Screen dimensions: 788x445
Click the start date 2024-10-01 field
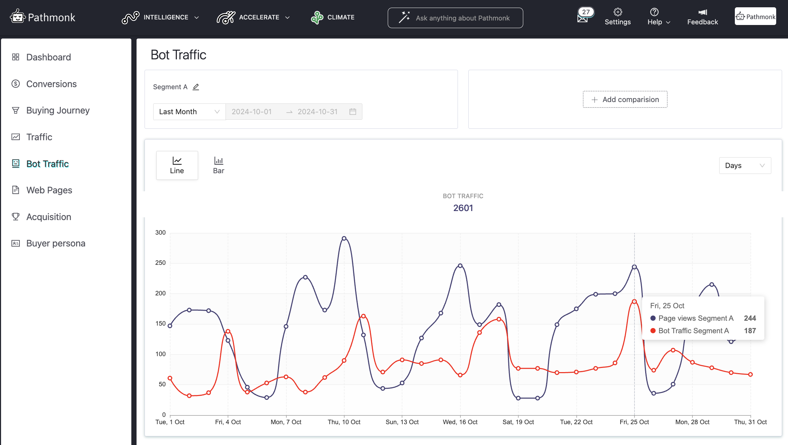coord(252,112)
